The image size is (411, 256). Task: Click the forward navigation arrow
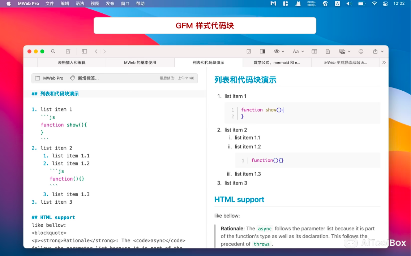[x=104, y=51]
